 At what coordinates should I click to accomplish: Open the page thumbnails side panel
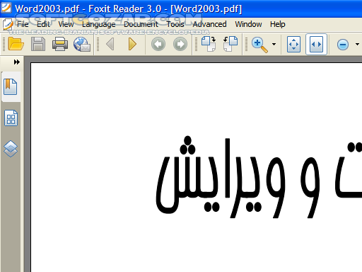click(x=11, y=118)
